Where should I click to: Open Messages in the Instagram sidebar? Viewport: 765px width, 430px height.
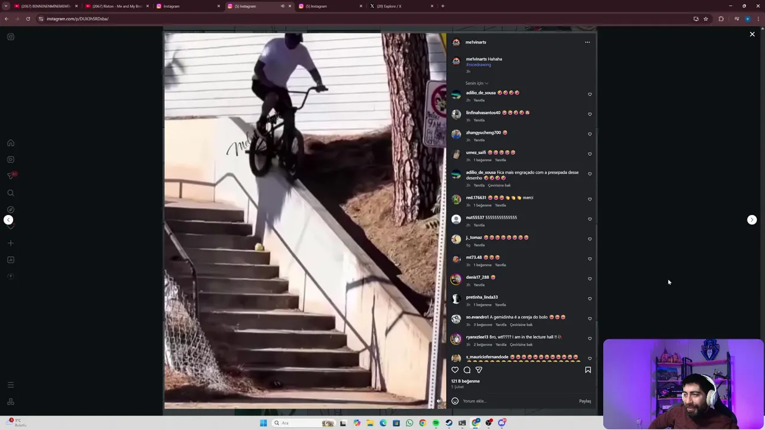pos(10,176)
